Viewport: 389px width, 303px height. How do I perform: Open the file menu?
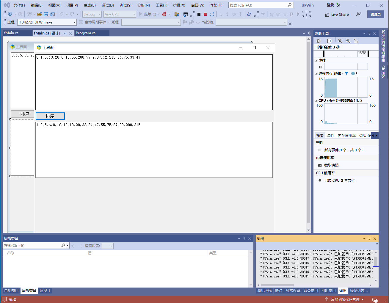click(19, 5)
